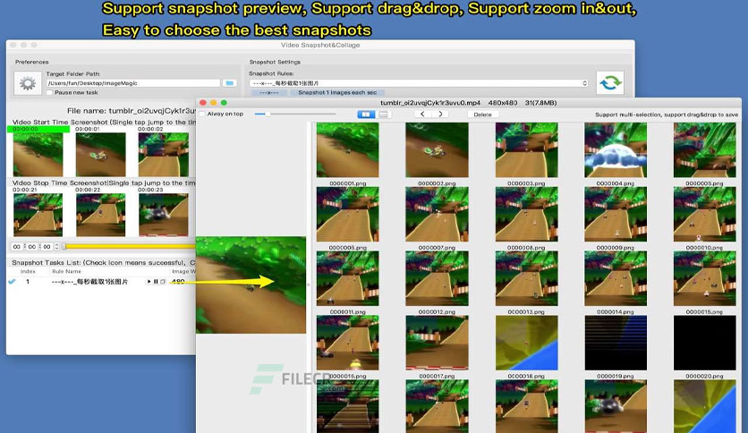Select snapshot 0000007.png

pyautogui.click(x=437, y=214)
